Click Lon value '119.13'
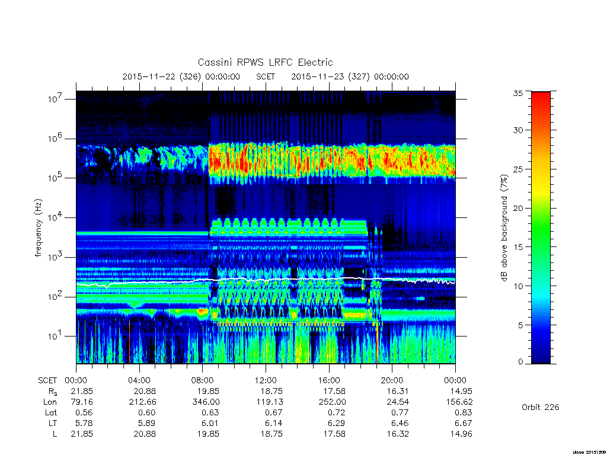Viewport: 607px width, 455px height. coord(269,402)
